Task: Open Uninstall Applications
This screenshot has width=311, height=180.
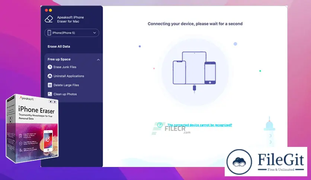Action: 68,76
